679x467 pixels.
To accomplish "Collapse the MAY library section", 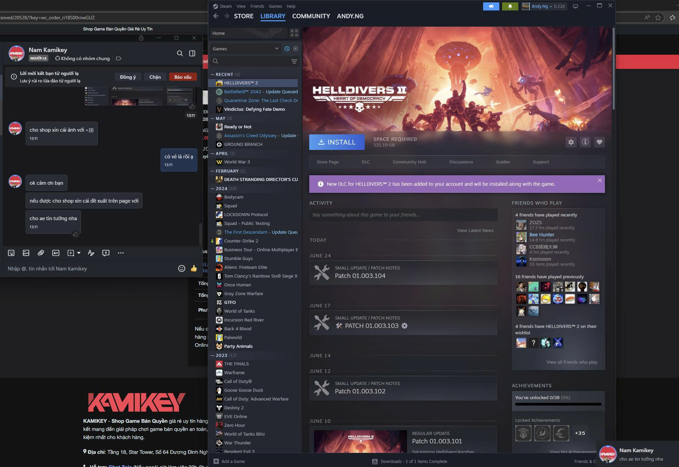I will pyautogui.click(x=212, y=118).
